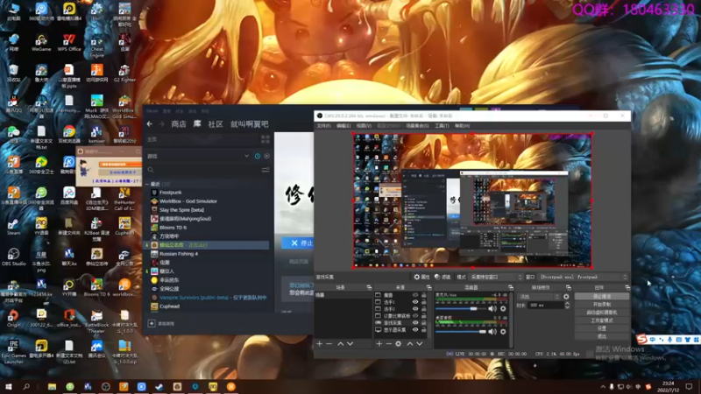Toggle lock on 选手2 source
Screen dimensions: 701x394
[424, 309]
